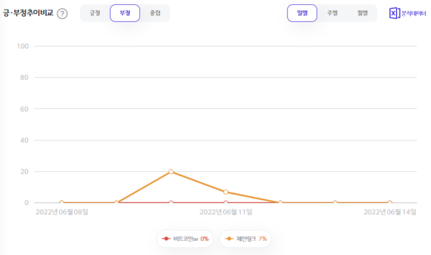Select the red 비트코인sv point below the orange peak
This screenshot has width=431, height=255.
tap(171, 203)
